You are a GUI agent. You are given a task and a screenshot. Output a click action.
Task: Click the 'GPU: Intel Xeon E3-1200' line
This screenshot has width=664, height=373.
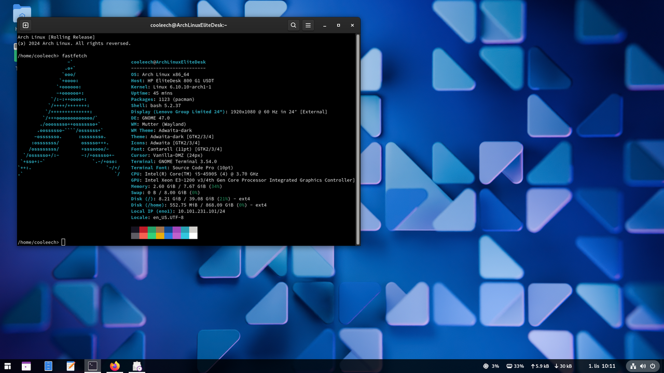pyautogui.click(x=243, y=180)
